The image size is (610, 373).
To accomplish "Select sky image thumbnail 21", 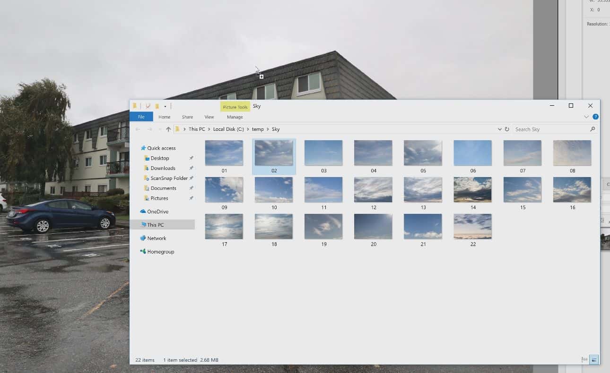I will coord(423,227).
